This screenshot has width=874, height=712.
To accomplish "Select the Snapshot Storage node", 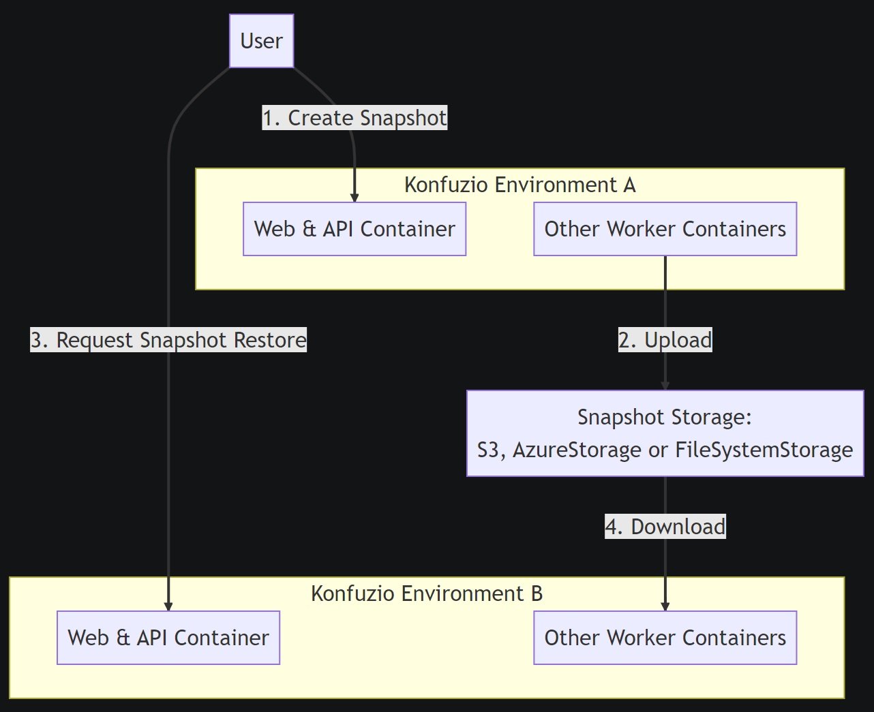I will (x=665, y=433).
